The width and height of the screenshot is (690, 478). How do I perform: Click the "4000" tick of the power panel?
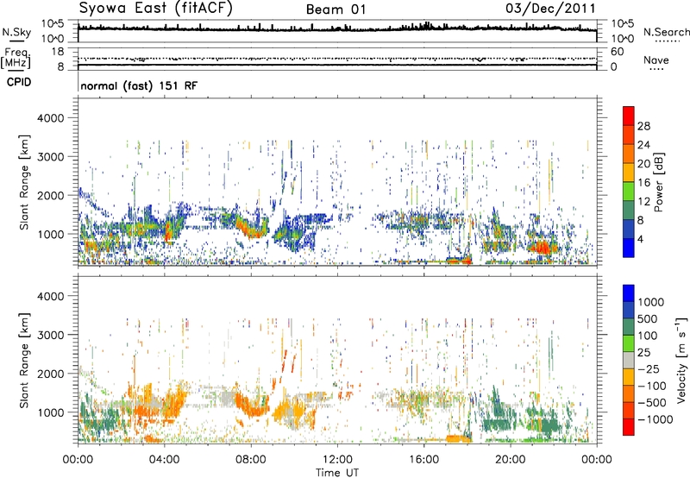click(50, 118)
